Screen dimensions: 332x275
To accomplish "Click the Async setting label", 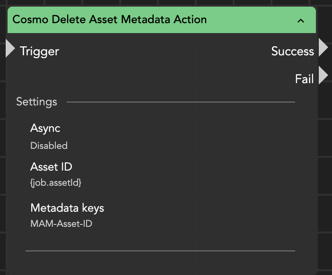I will click(x=45, y=128).
